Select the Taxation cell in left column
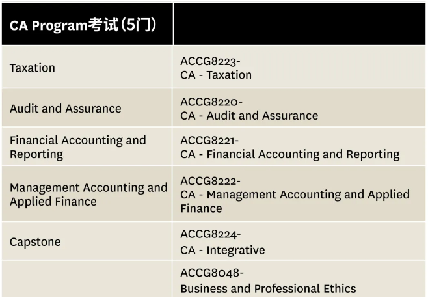Image resolution: width=428 pixels, height=298 pixels. click(33, 68)
